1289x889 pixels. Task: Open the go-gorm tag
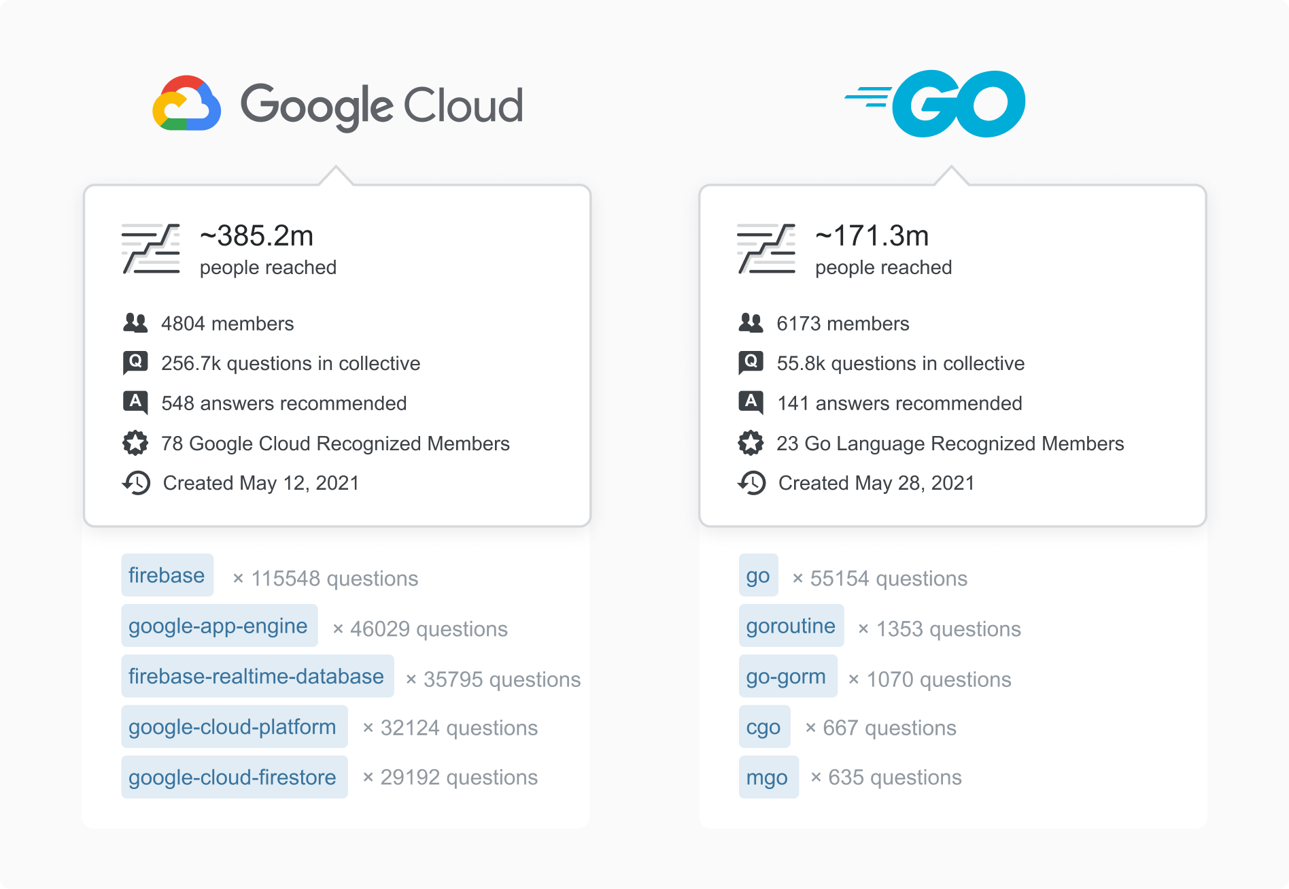click(x=787, y=676)
